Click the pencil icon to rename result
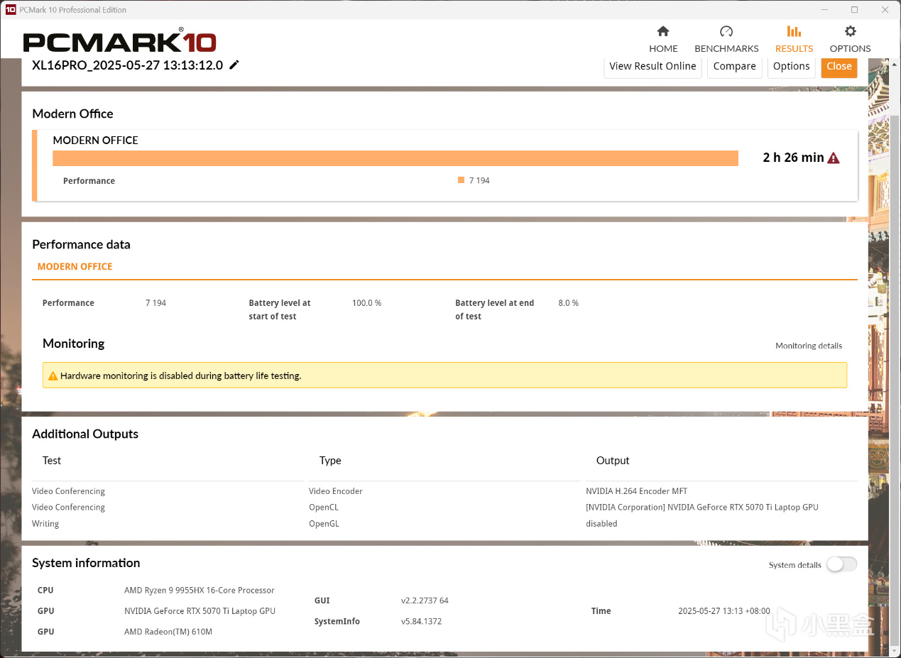This screenshot has height=658, width=901. pos(234,65)
